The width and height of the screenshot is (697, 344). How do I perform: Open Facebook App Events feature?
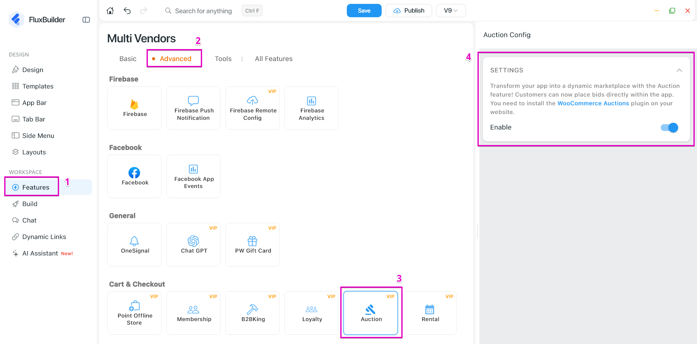point(193,176)
